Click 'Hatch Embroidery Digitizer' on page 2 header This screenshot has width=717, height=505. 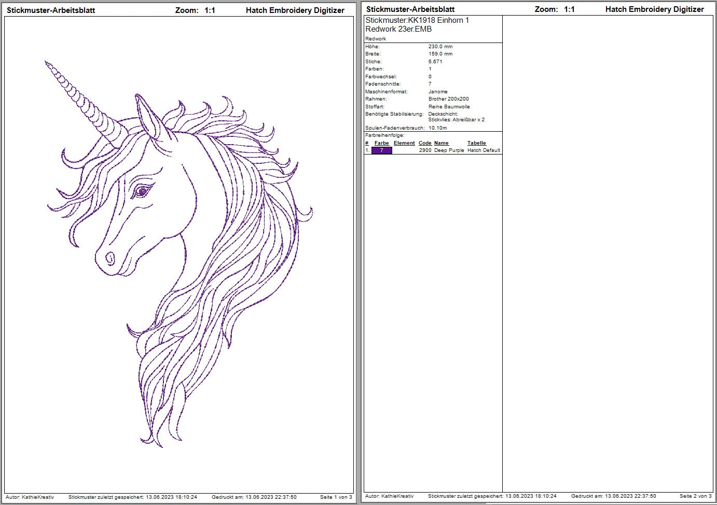[655, 9]
